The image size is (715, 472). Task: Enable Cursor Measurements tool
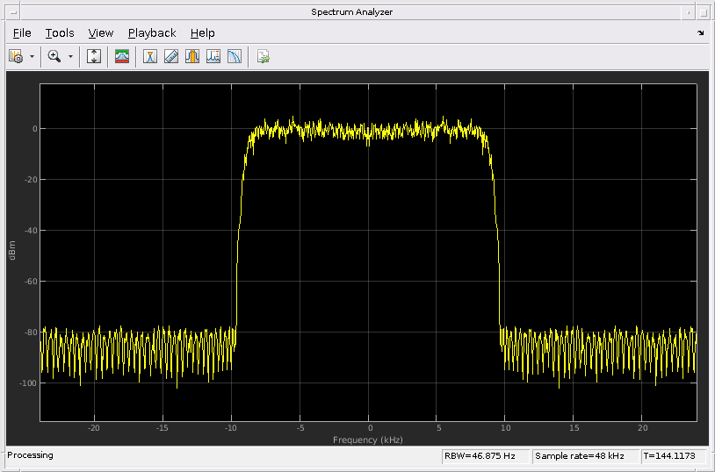coord(150,56)
